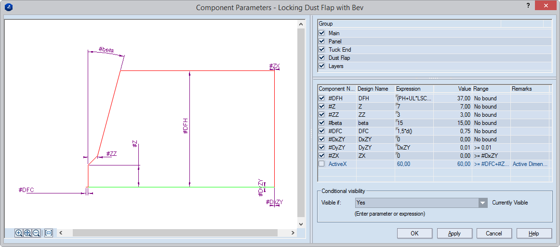This screenshot has height=247, width=560.
Task: Open the Visible if dropdown
Action: [483, 203]
